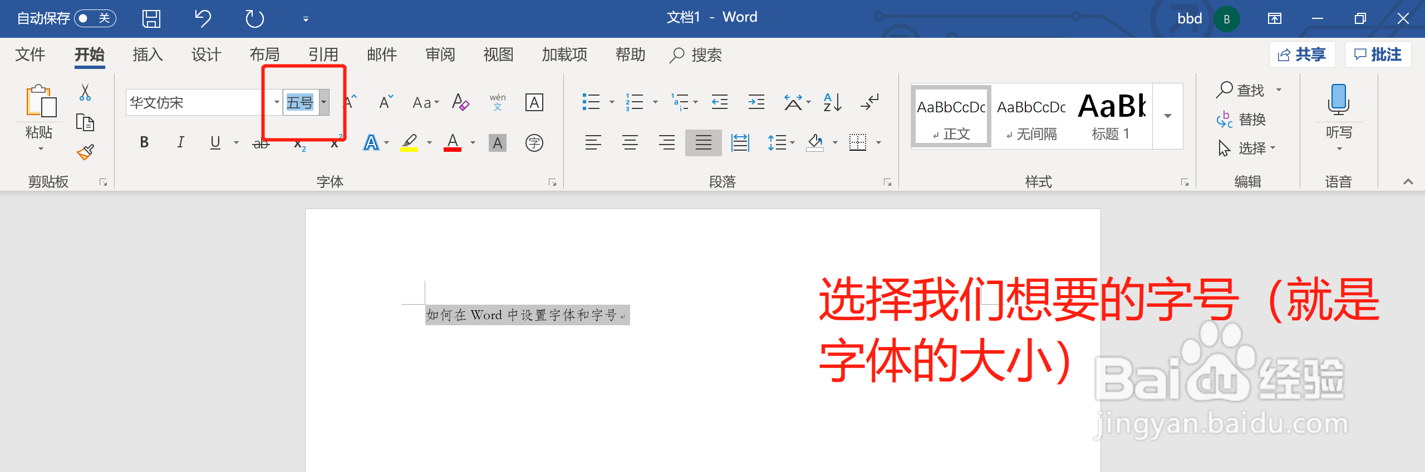
Task: Activate the Format Painter brush
Action: tap(85, 152)
